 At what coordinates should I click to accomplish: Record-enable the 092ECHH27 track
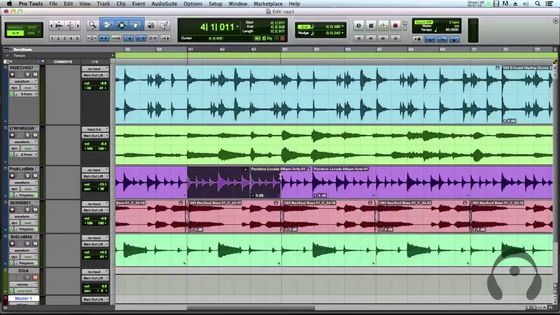coord(12,75)
